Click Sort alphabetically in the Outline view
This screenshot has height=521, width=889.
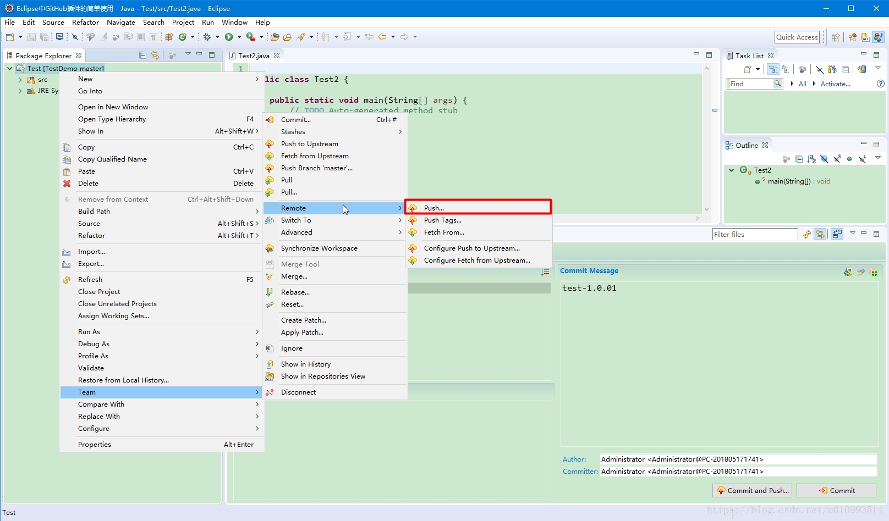click(x=811, y=159)
